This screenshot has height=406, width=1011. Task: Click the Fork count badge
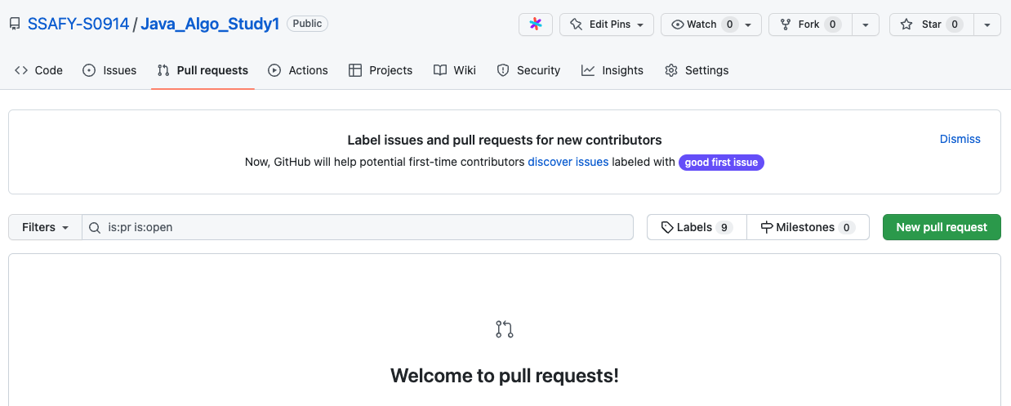tap(832, 25)
